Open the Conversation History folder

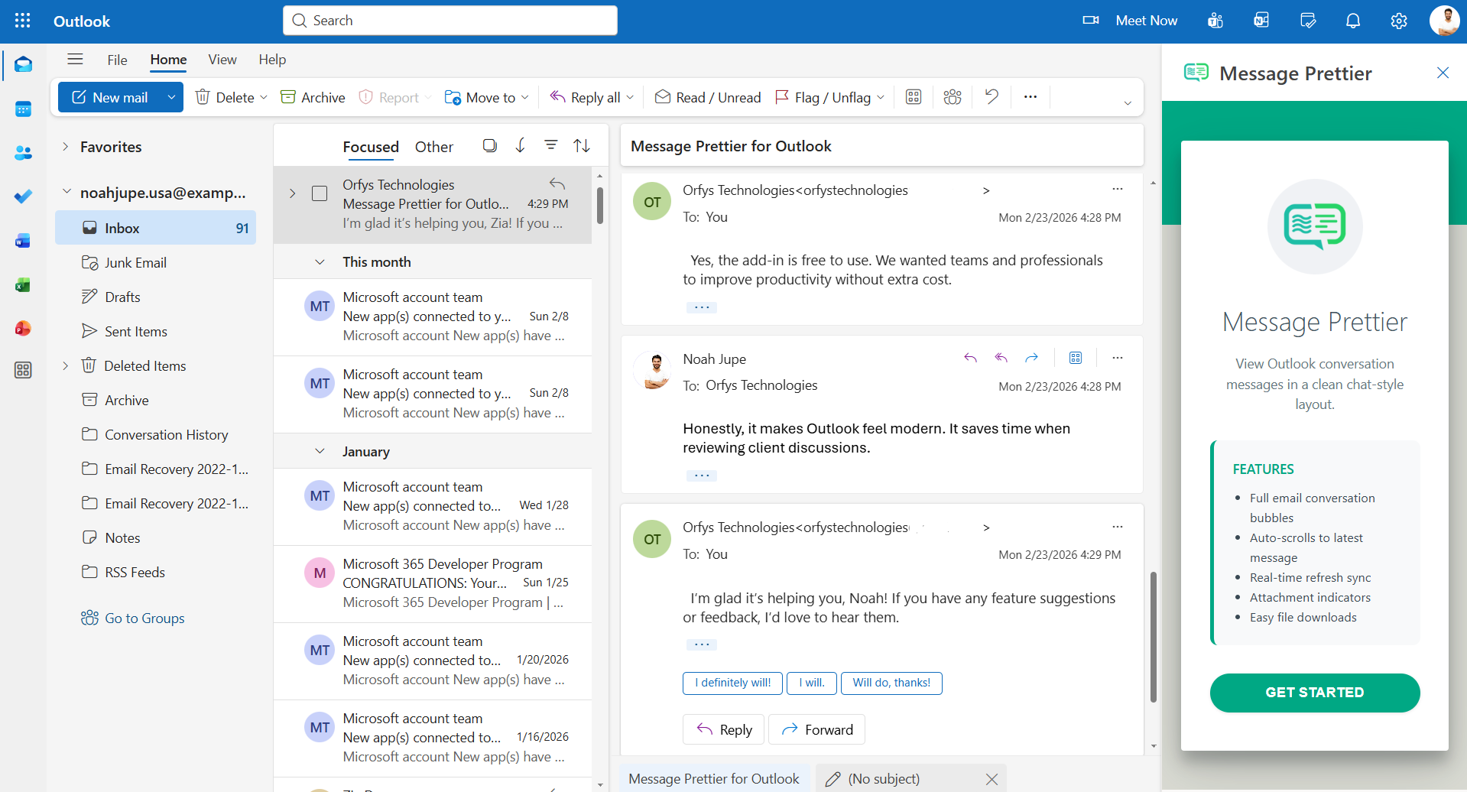tap(156, 435)
